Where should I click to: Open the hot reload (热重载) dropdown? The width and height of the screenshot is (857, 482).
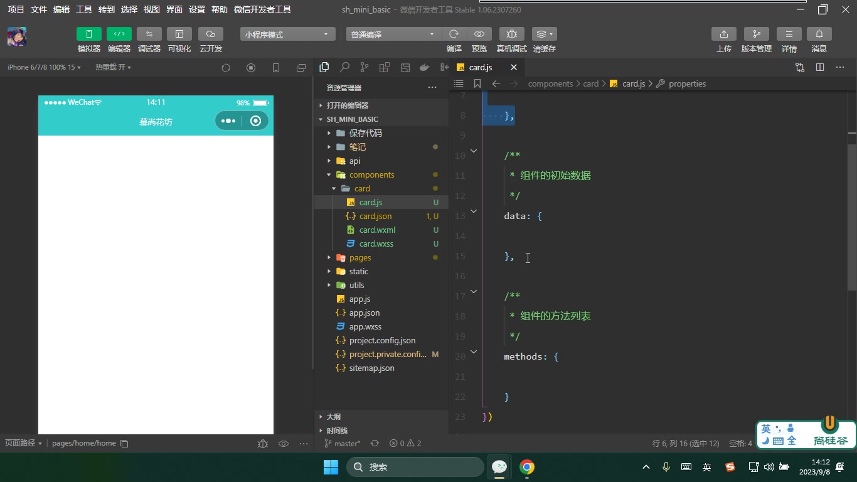113,67
